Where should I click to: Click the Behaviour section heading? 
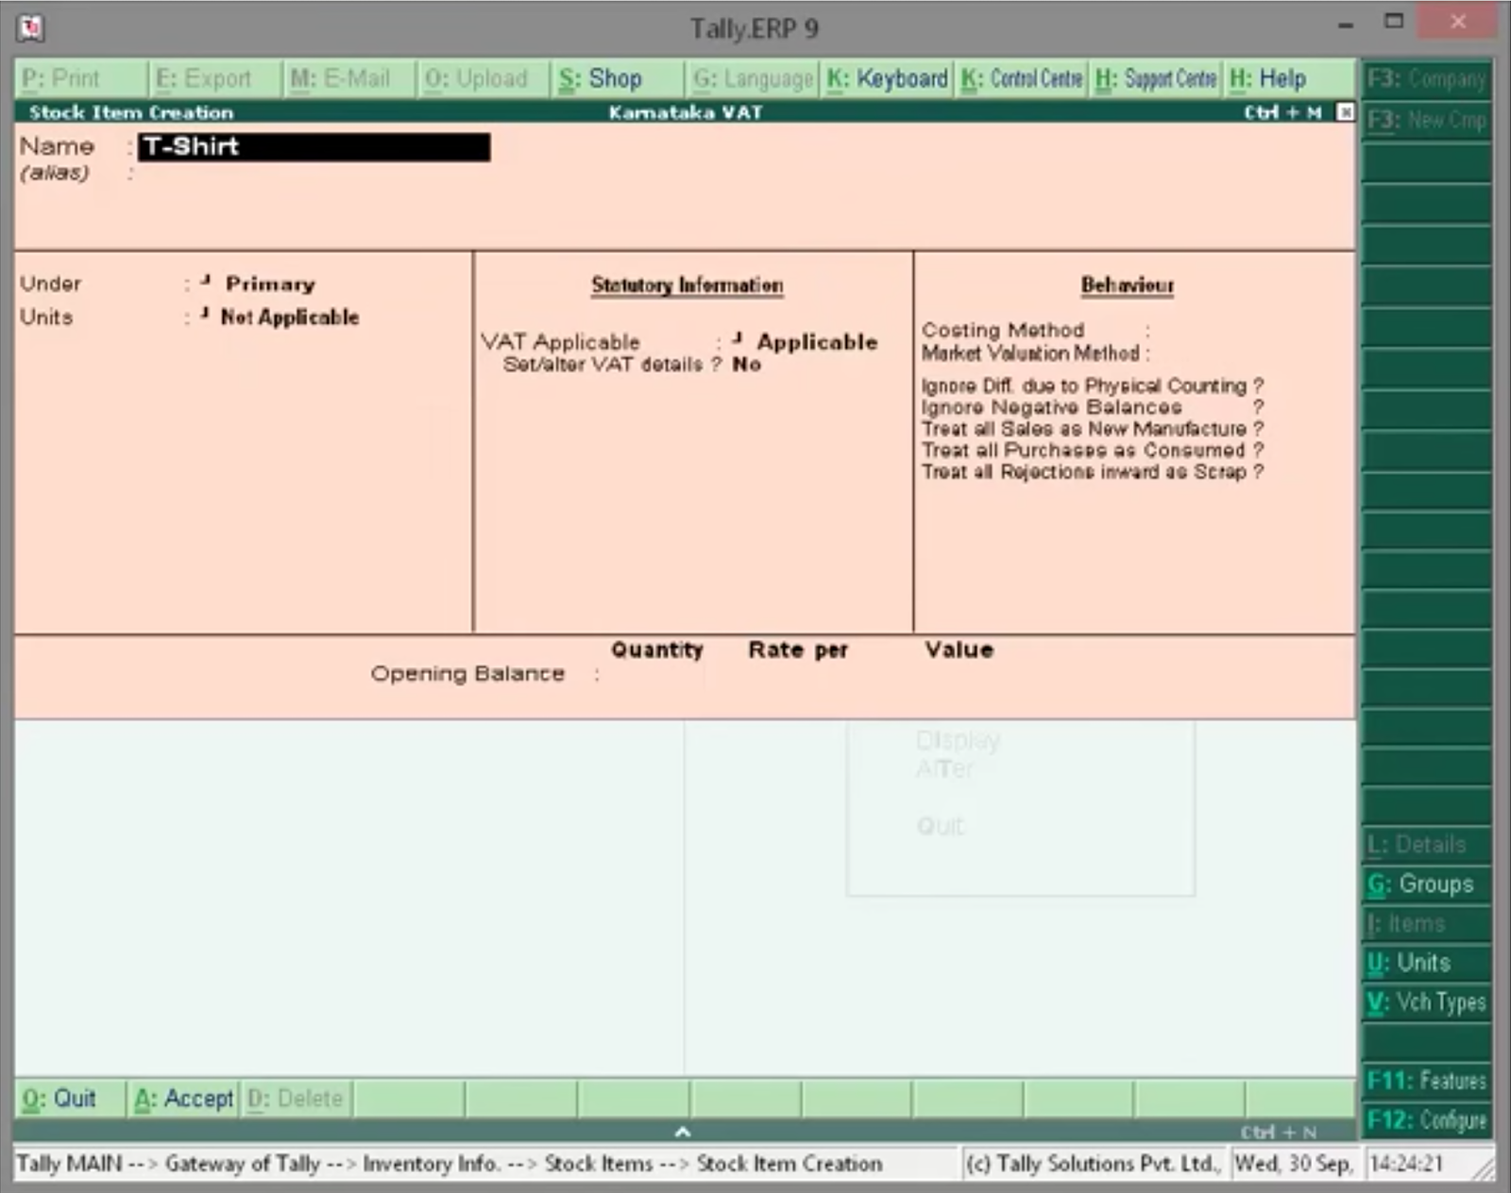[x=1128, y=285]
